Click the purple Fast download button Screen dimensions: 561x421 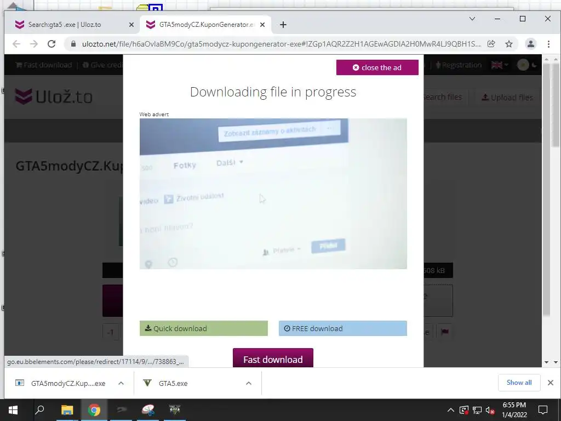tap(273, 358)
